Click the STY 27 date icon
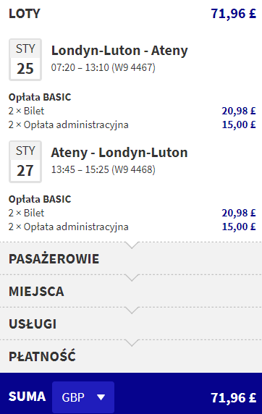The image size is (262, 414). pos(25,161)
